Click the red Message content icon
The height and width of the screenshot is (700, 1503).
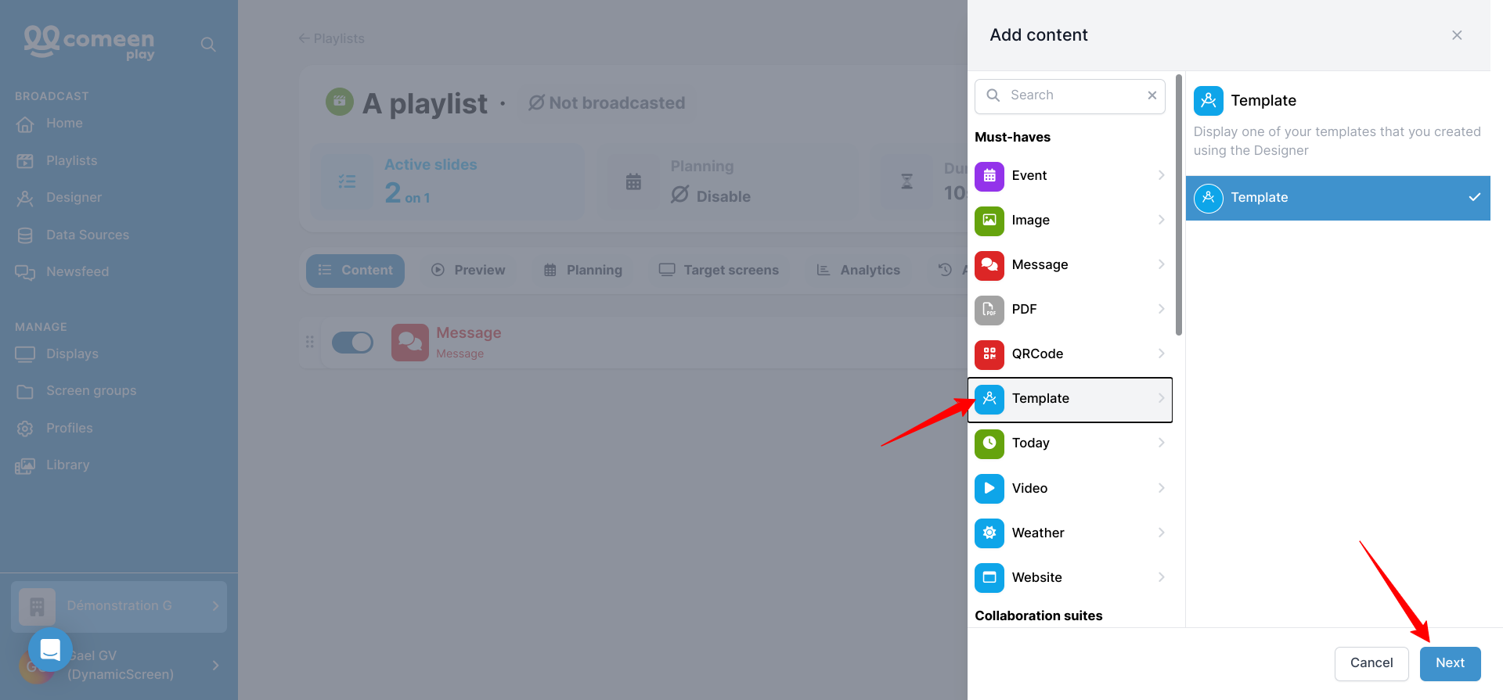(x=989, y=265)
